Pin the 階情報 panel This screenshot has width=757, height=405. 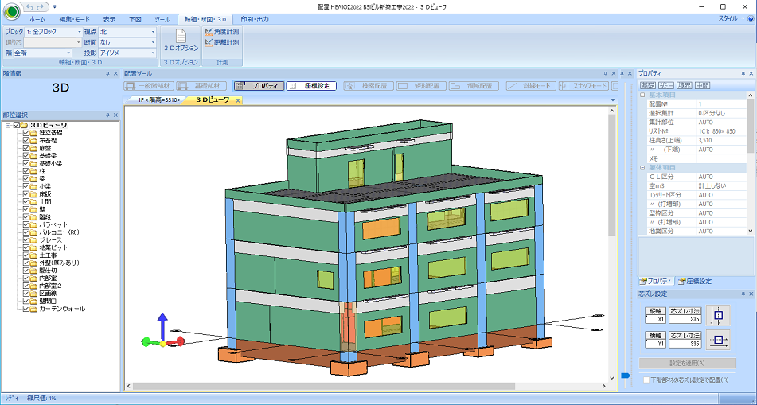[108, 74]
